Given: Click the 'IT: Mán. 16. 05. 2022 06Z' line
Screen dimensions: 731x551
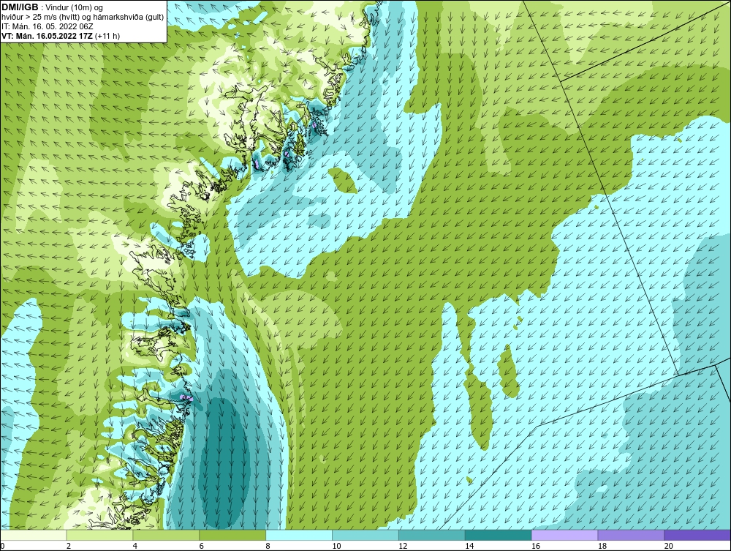Looking at the screenshot, I should pyautogui.click(x=47, y=26).
